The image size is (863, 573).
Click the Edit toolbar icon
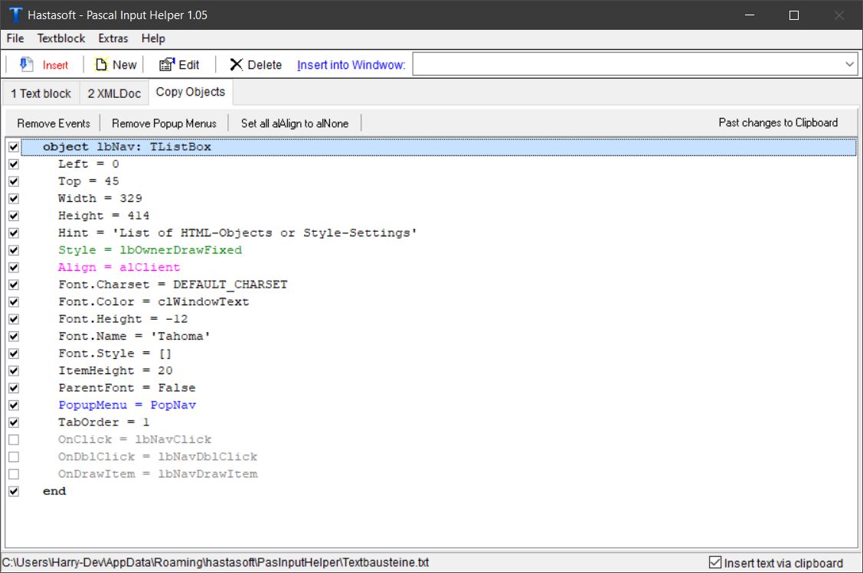point(167,64)
